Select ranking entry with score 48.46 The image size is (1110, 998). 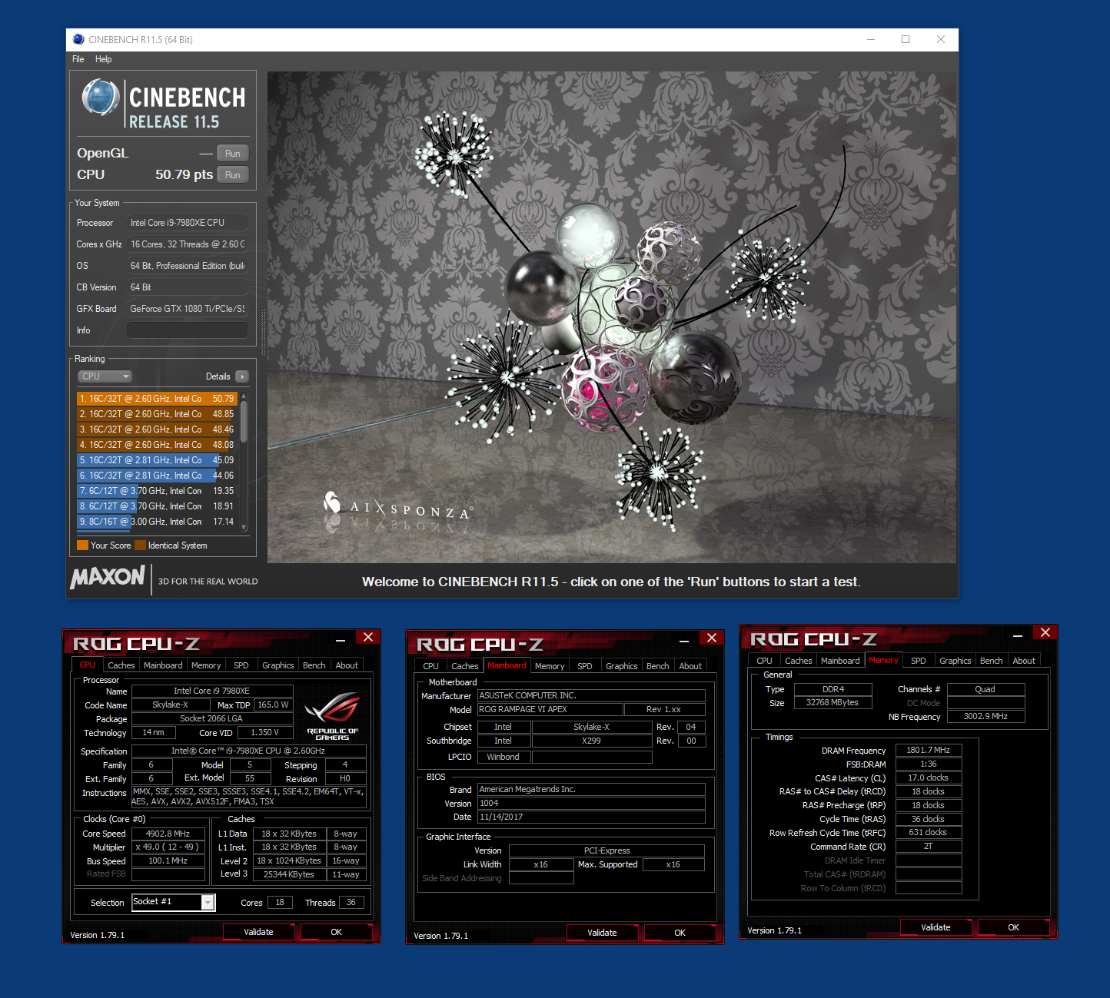[x=157, y=429]
